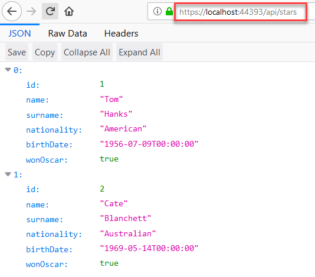Image resolution: width=315 pixels, height=277 pixels.
Task: Collapse array item 0 with its triangle
Action: [x=8, y=70]
